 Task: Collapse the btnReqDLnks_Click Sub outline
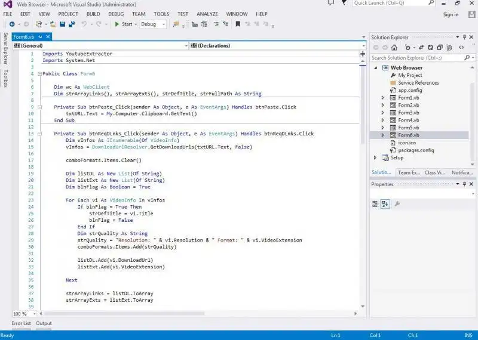39,134
